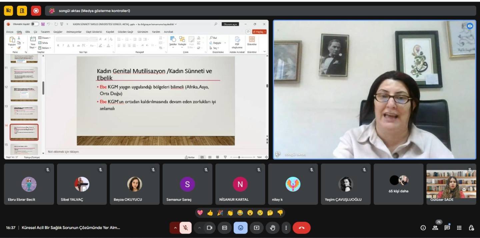Click the Bul find tool
This screenshot has width=480, height=238.
(x=213, y=38)
